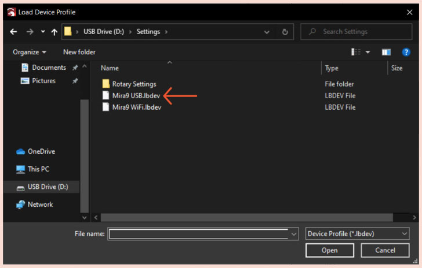Open more view options dropdown
This screenshot has height=268, width=422.
(368, 52)
